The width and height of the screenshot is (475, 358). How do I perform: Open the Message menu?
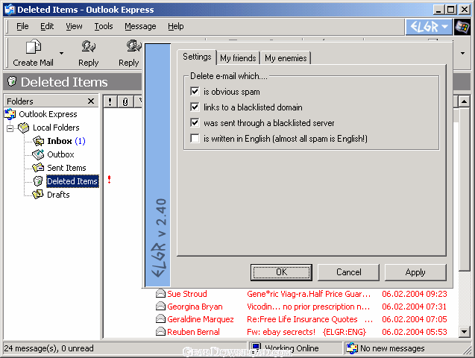coord(140,26)
